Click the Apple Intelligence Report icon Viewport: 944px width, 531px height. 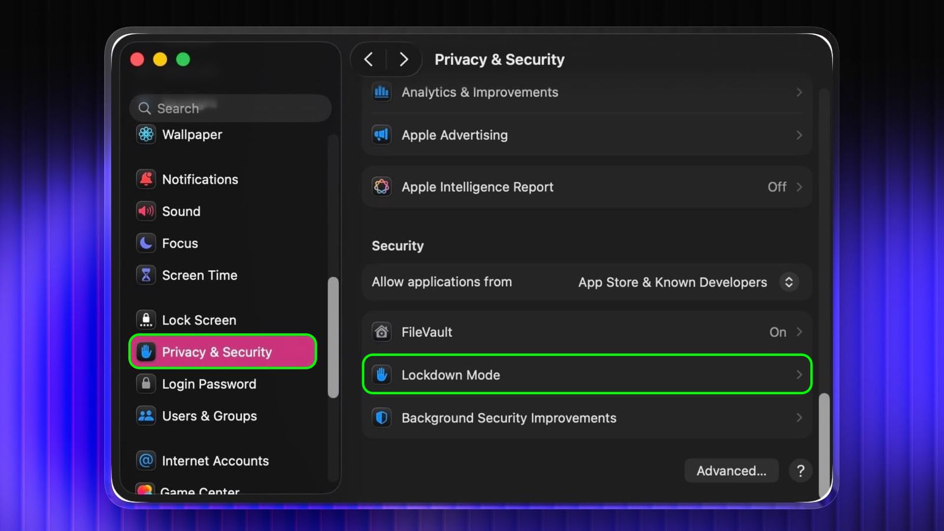pyautogui.click(x=382, y=187)
